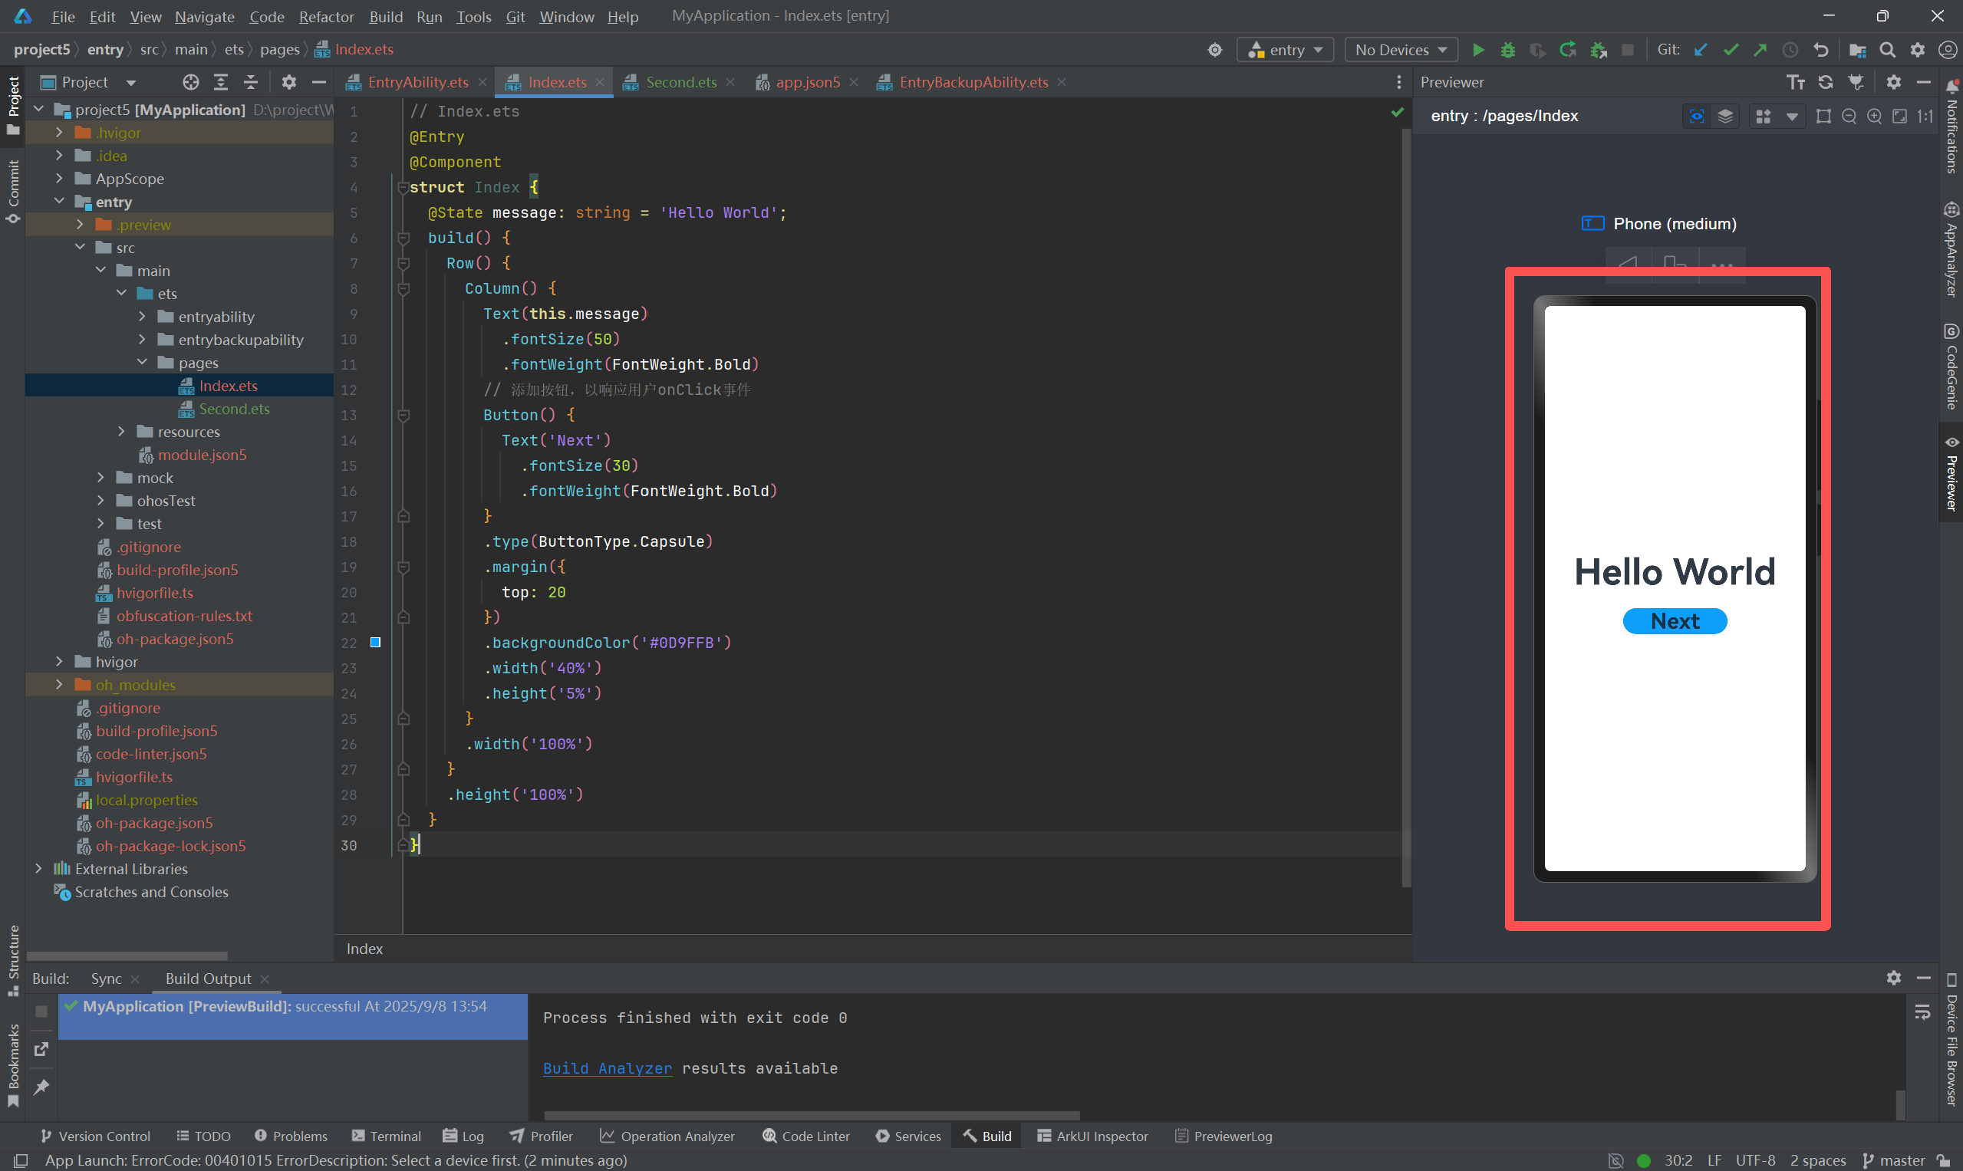Click Project tree horizontal scrollbar
The image size is (1963, 1171).
(x=127, y=956)
